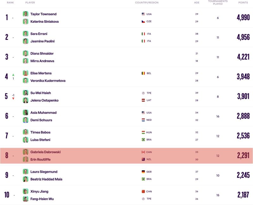The image size is (253, 205).
Task: Select the Tournaments Played column header
Action: 218,3
